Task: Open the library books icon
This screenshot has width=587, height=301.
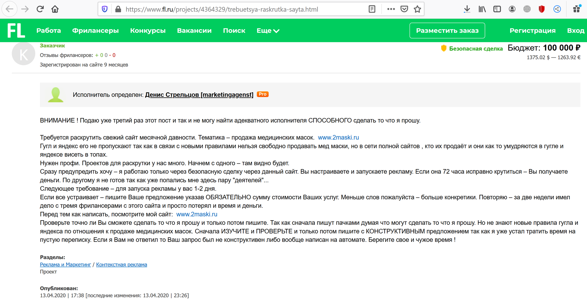Action: [x=482, y=9]
